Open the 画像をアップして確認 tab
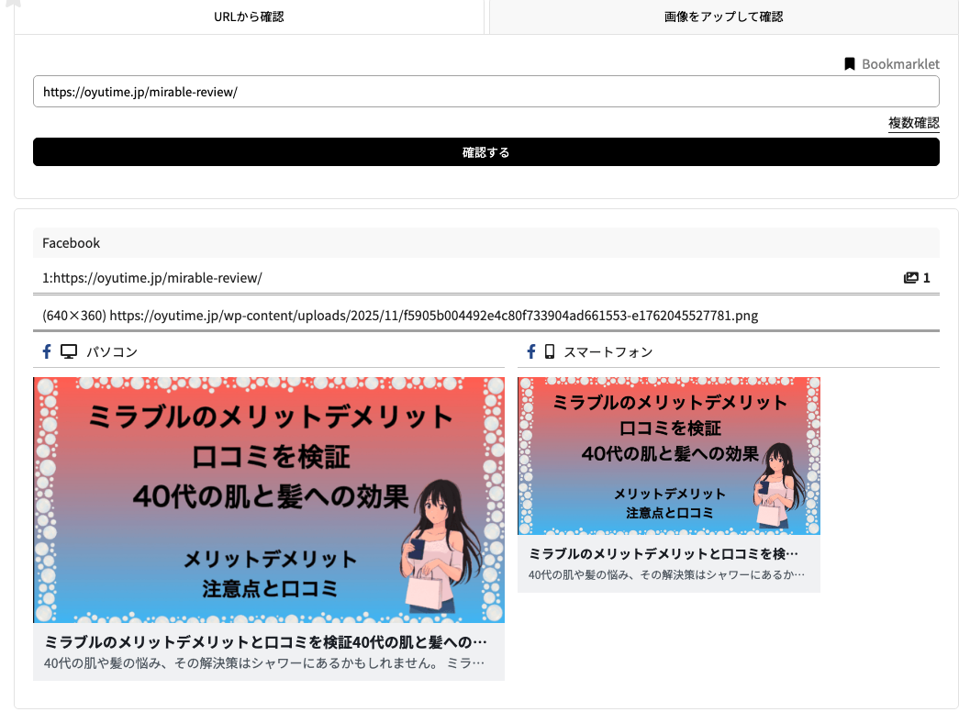Screen dimensions: 959x712 723,17
